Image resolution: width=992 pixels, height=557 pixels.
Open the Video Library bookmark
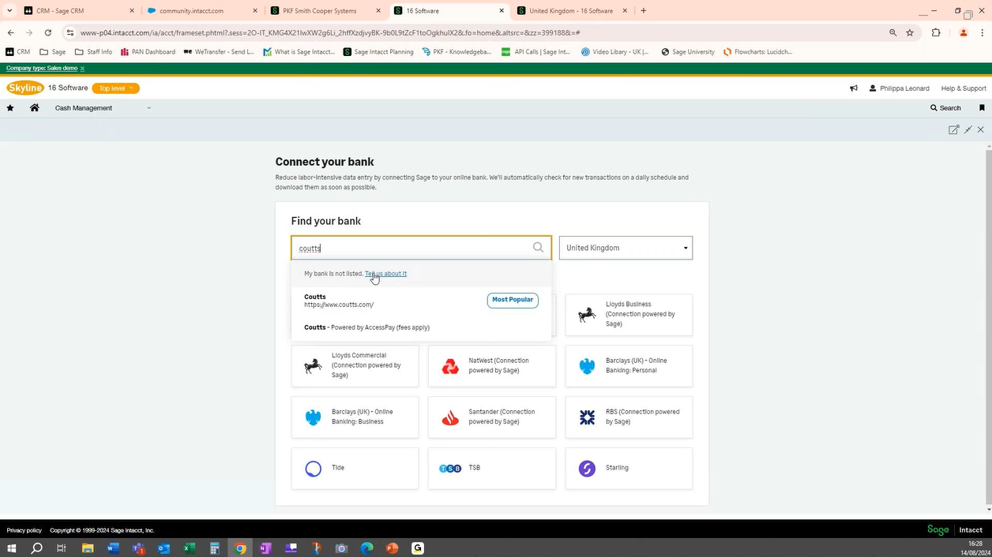(x=614, y=52)
